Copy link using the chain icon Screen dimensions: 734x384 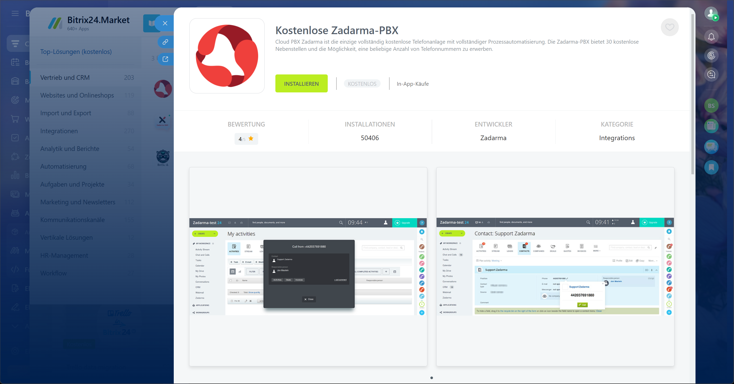pyautogui.click(x=165, y=42)
